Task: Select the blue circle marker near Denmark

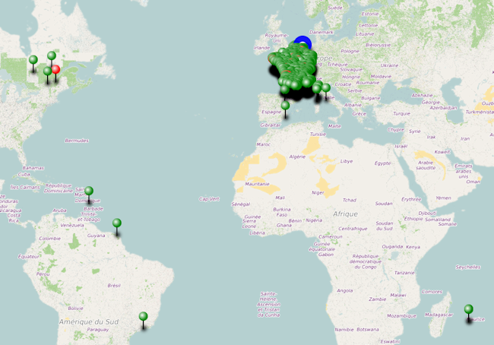Action: (302, 43)
